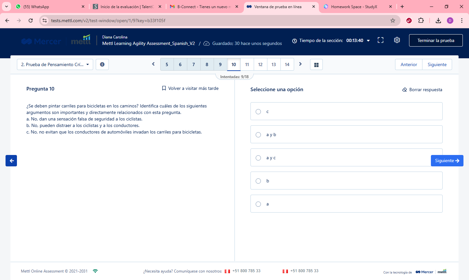The image size is (469, 280).
Task: Click the cloud saved status icon
Action: click(x=206, y=43)
